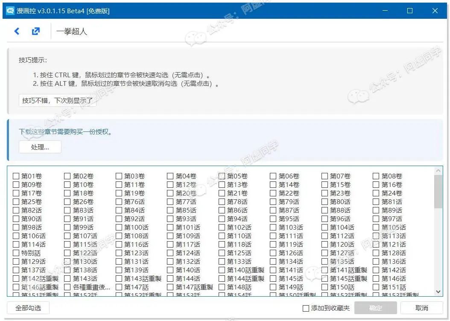Click the CTRL key tip line
This screenshot has height=321, width=450.
tap(121, 75)
